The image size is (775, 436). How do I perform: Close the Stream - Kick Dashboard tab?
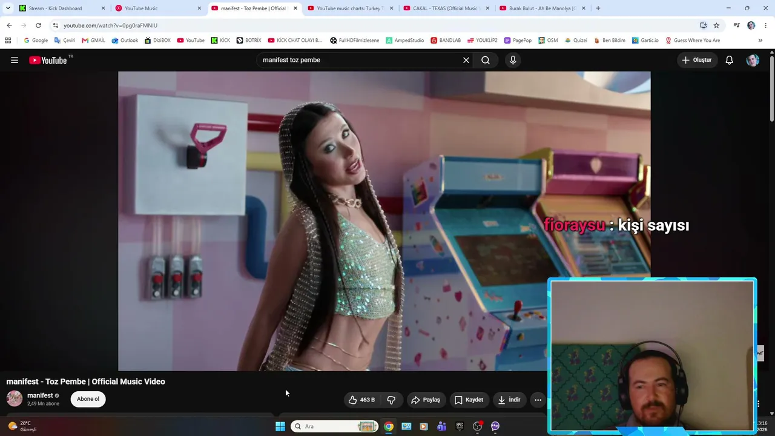point(103,8)
